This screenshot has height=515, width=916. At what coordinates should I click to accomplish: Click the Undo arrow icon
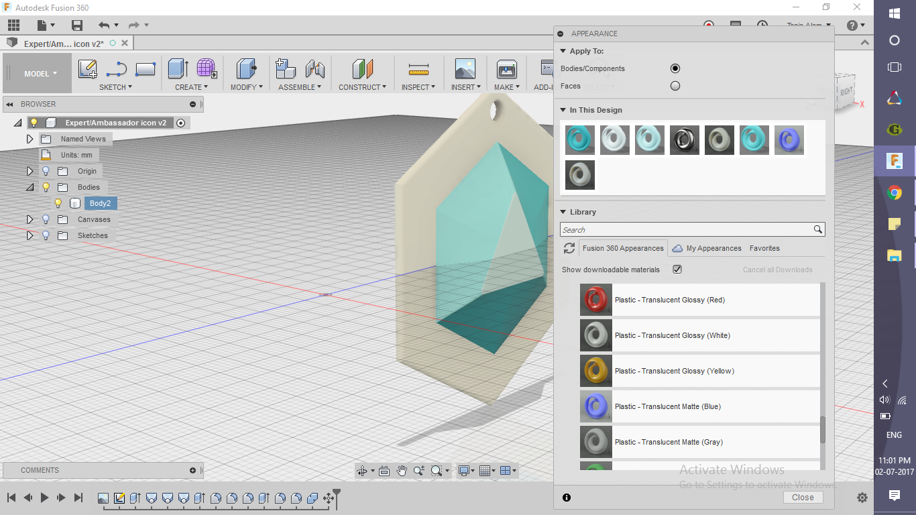point(104,25)
